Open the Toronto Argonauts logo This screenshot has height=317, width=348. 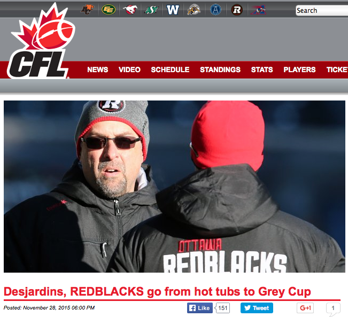215,10
